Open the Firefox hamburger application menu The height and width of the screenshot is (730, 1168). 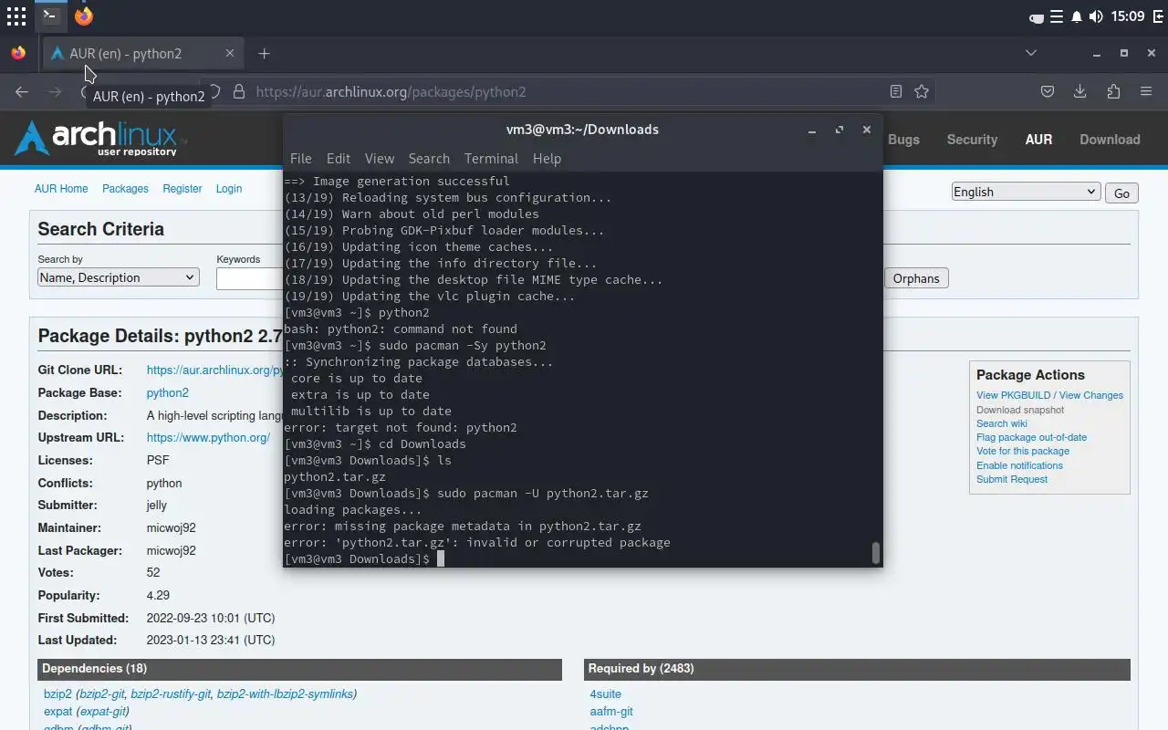pyautogui.click(x=1146, y=91)
